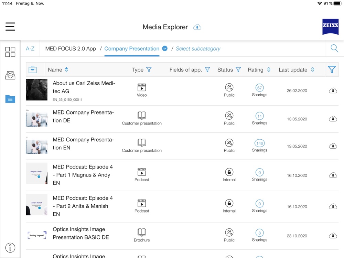Tap the Company Presentation EN thumbnail
344x258 pixels.
(x=36, y=145)
